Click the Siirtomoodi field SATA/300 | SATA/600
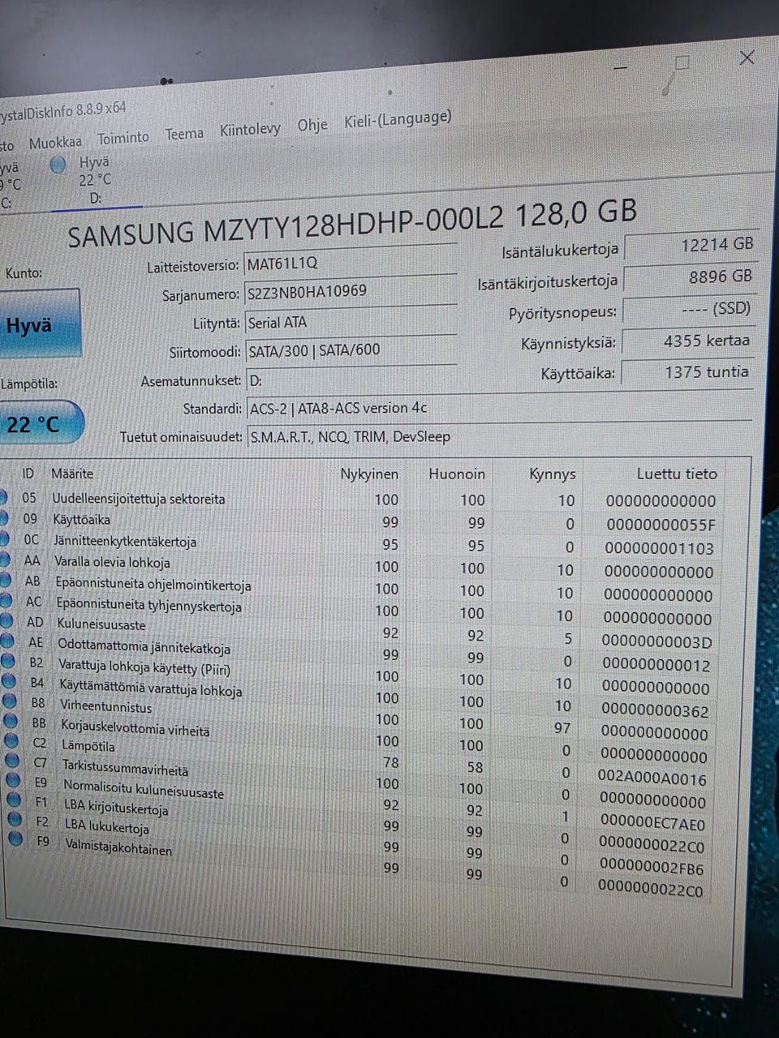 (351, 351)
